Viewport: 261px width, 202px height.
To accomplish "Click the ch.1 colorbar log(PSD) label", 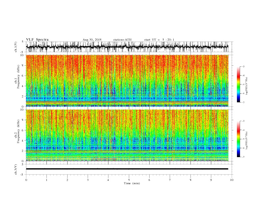I will coord(246,86).
